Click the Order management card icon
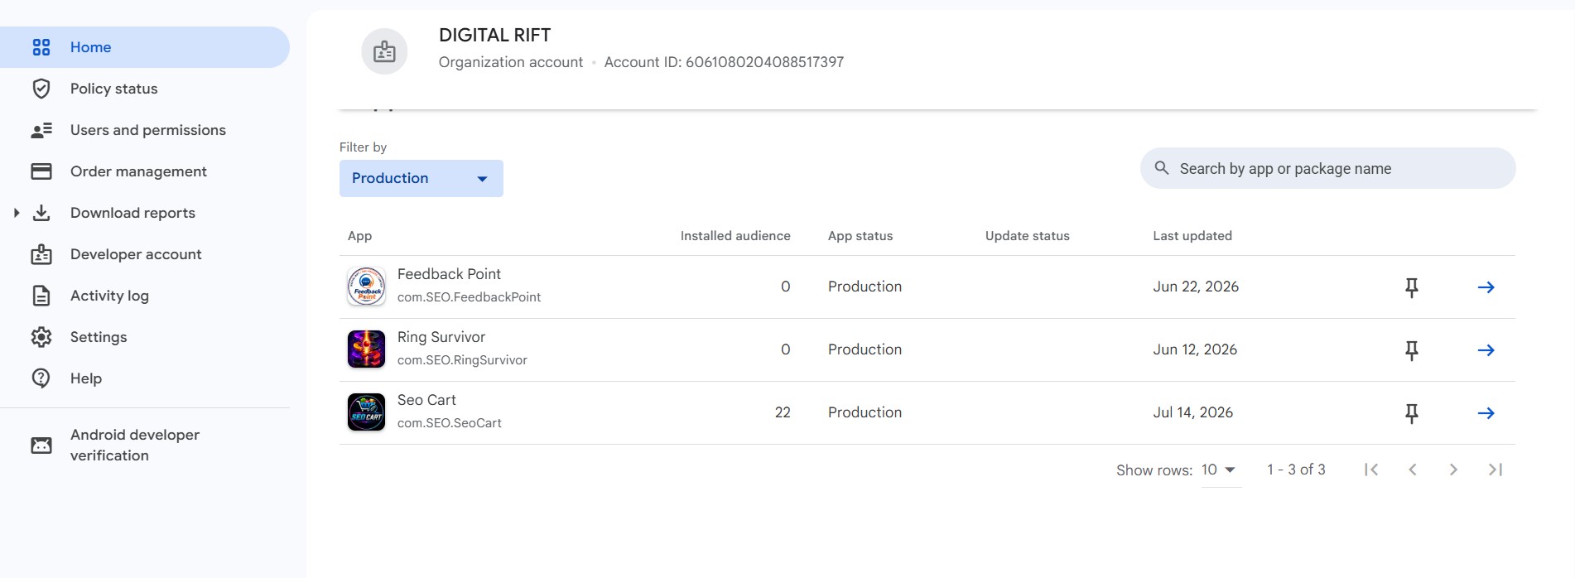This screenshot has width=1575, height=578. [x=41, y=171]
